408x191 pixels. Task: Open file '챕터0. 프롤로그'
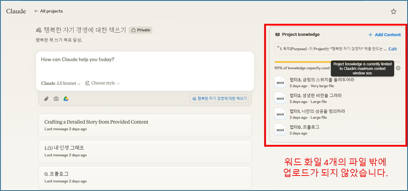click(x=304, y=128)
